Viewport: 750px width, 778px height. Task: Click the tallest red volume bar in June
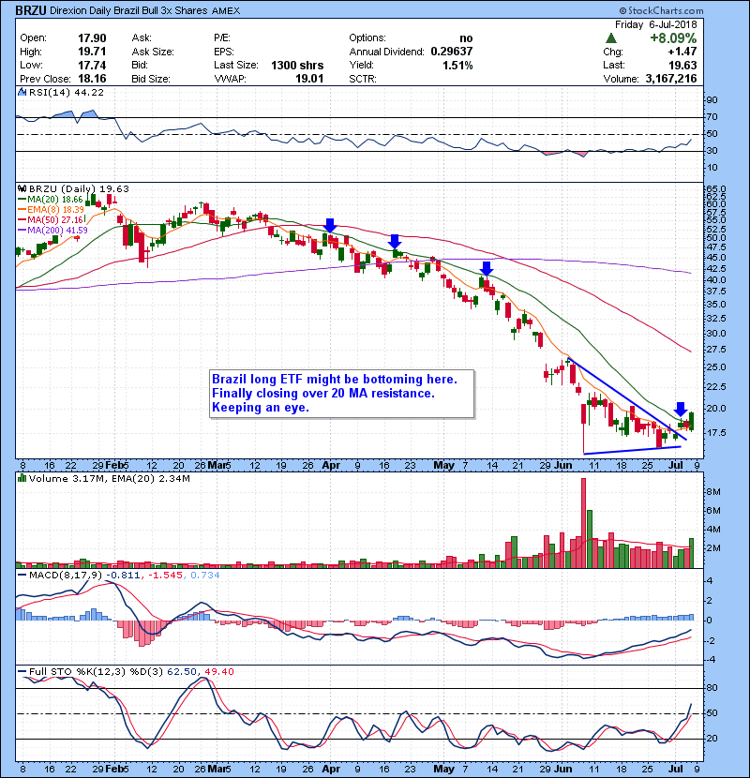point(584,523)
